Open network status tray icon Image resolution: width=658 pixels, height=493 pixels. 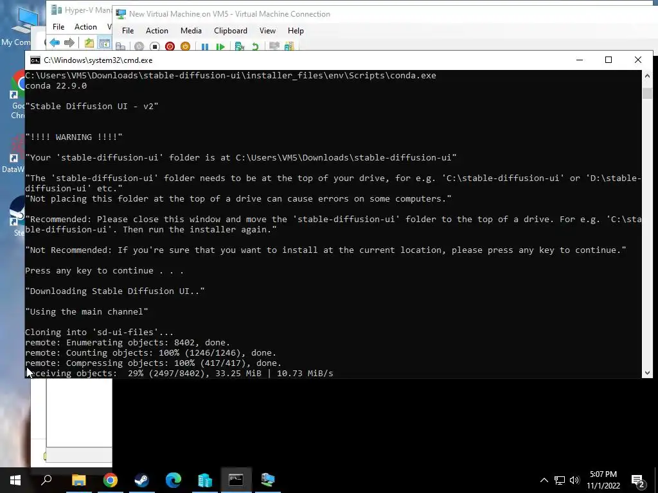click(560, 480)
